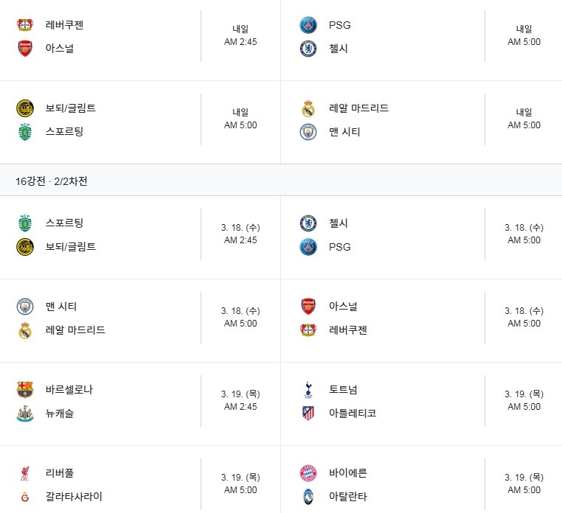Click PSG crest in tomorrow's match

pos(308,25)
